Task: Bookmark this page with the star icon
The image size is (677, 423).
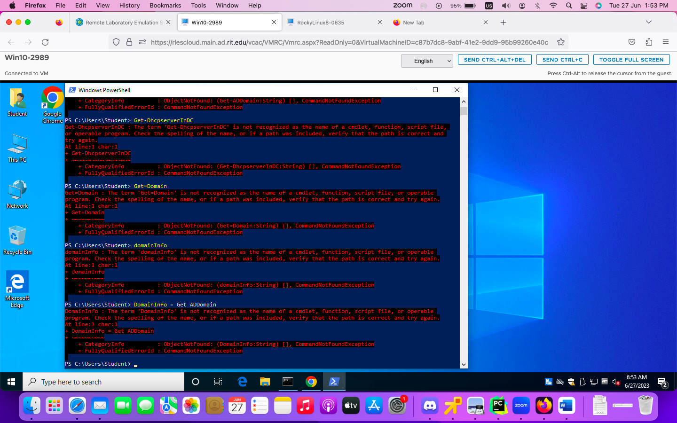Action: tap(561, 42)
